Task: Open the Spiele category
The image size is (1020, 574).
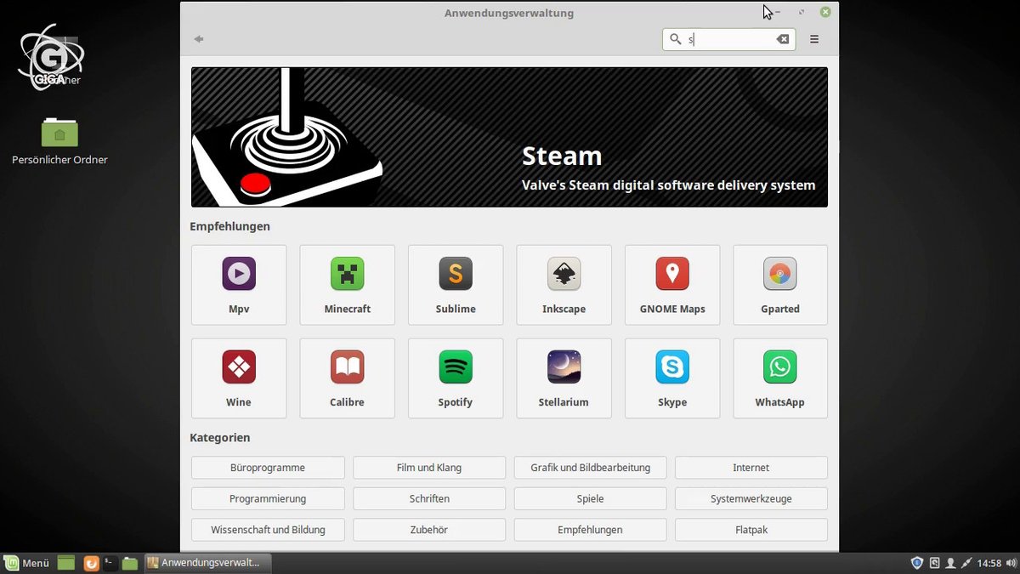Action: (x=590, y=498)
